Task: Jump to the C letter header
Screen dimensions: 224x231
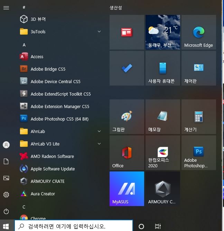Action: (24, 207)
